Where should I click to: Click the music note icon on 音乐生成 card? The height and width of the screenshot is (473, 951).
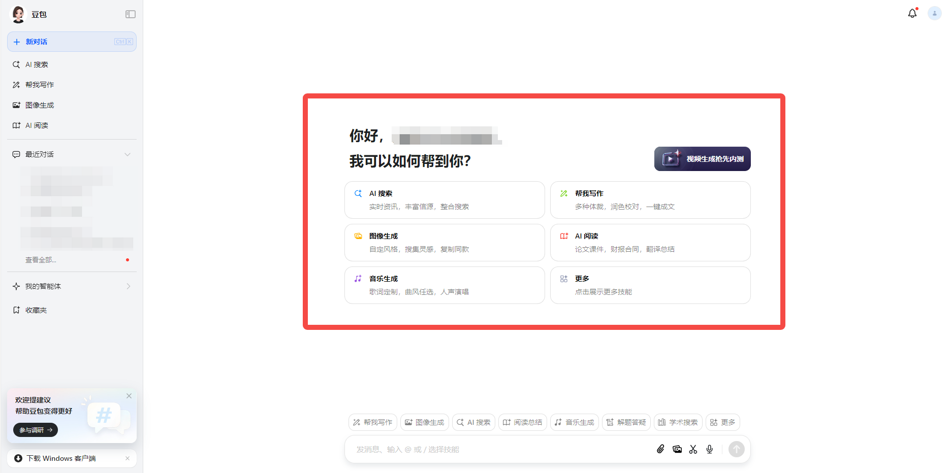[x=358, y=279]
